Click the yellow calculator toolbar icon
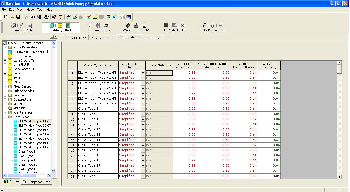350x192 pixels. pyautogui.click(x=95, y=17)
